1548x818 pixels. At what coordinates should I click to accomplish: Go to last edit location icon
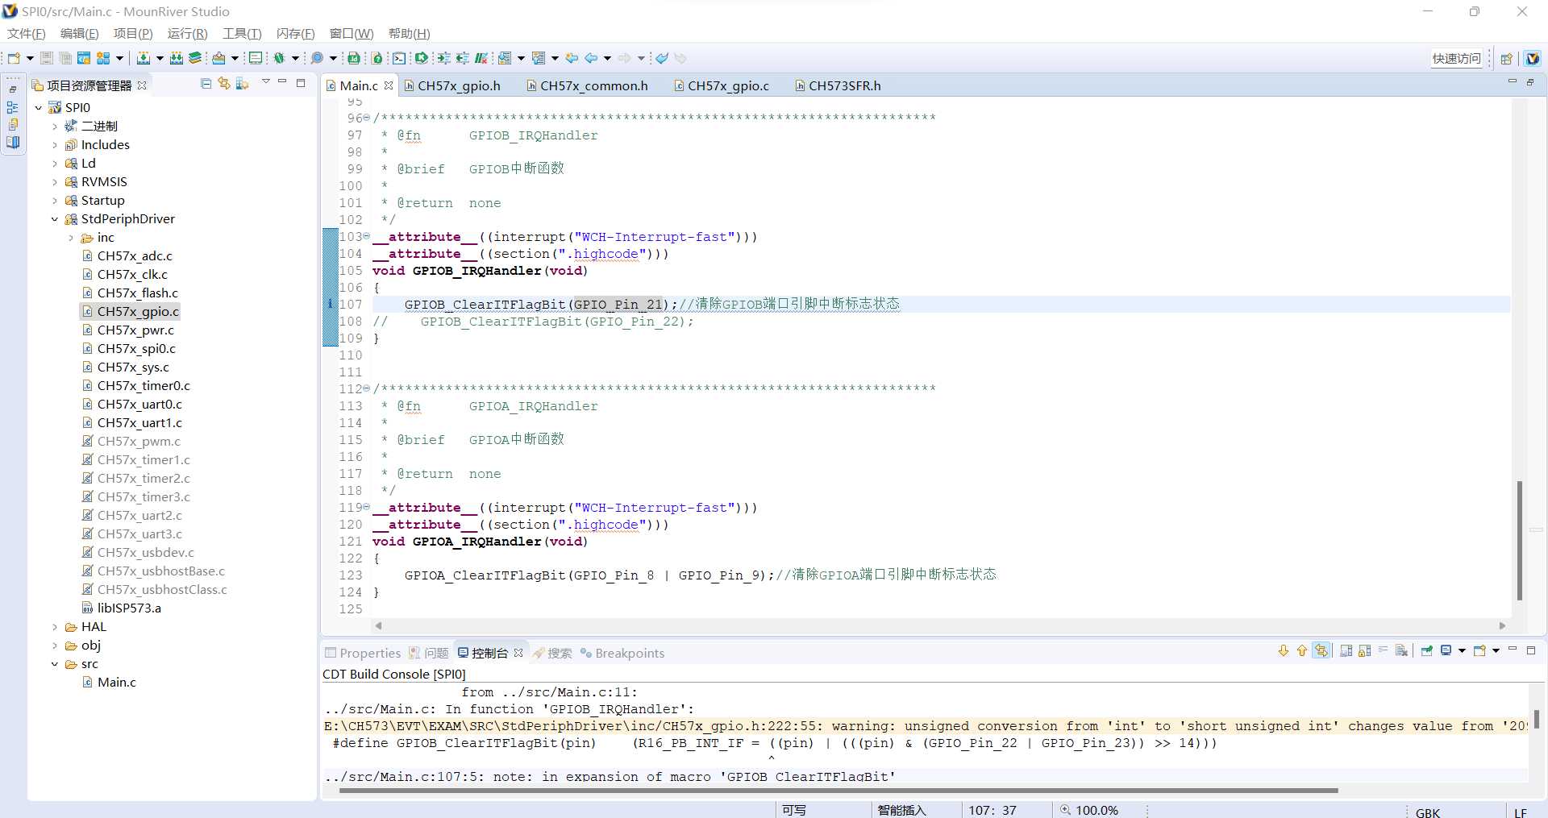click(x=572, y=58)
